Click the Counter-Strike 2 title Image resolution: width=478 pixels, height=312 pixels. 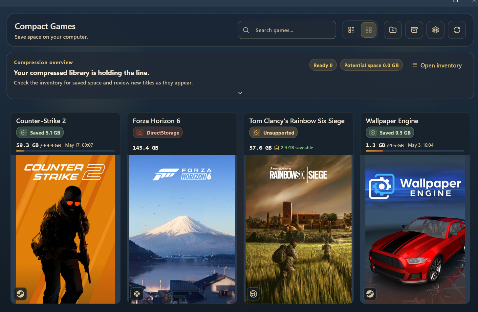coord(41,121)
